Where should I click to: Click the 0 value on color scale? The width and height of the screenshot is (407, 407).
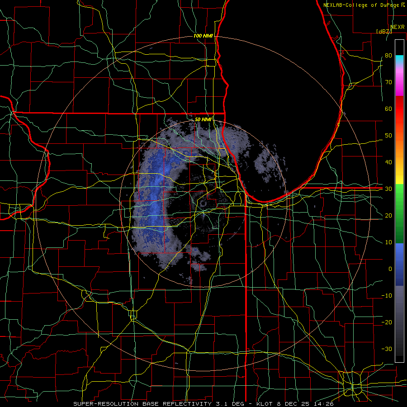(x=390, y=269)
